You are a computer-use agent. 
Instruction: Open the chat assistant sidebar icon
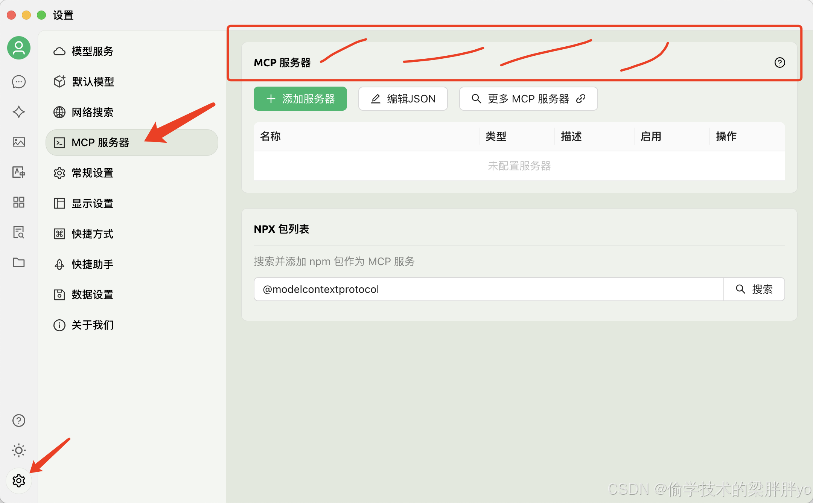tap(19, 82)
